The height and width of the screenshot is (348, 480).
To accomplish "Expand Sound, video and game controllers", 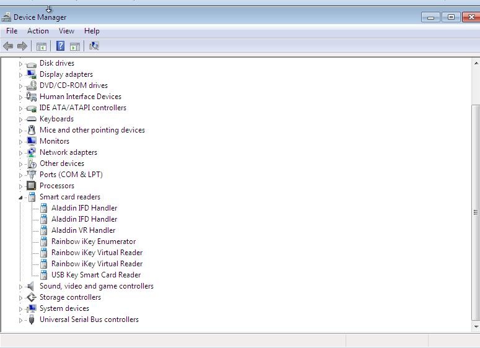I will click(x=20, y=287).
